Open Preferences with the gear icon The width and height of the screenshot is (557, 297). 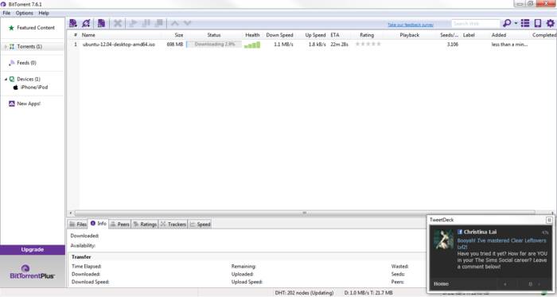click(x=551, y=23)
